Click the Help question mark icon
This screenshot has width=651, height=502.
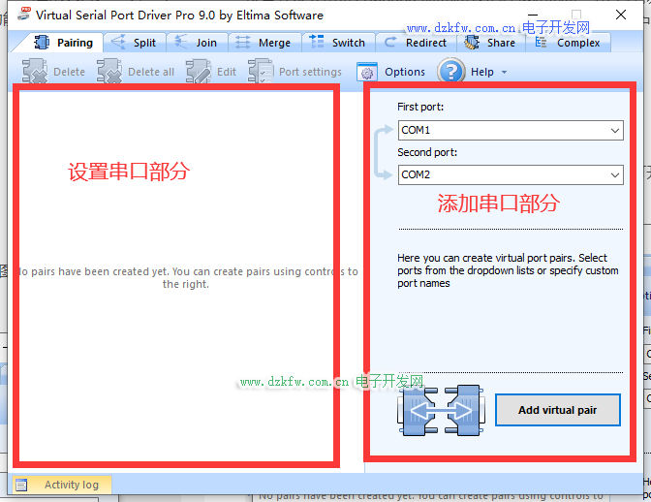tap(451, 72)
